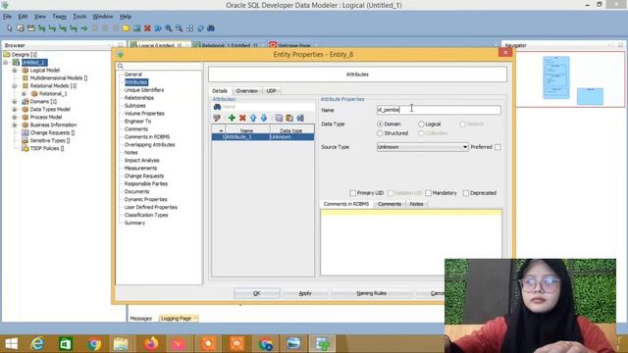Click the Naming Rules button

point(371,293)
